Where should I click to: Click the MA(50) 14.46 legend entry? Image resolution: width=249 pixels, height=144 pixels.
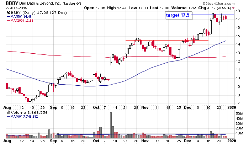click(x=19, y=16)
